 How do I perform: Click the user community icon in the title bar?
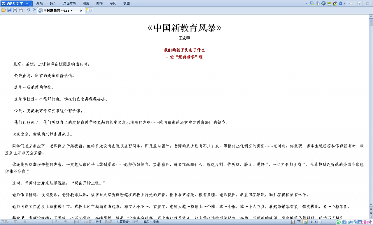tap(335, 3)
